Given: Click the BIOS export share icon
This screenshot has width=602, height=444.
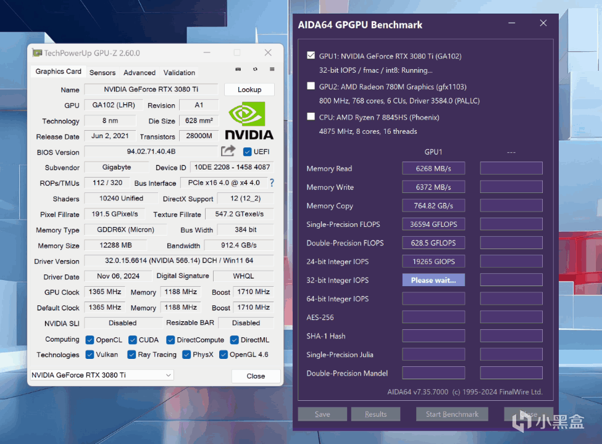Looking at the screenshot, I should [x=228, y=150].
